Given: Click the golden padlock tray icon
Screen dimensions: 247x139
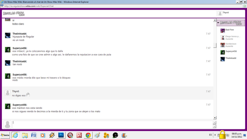Looking at the screenshot, I should click(x=222, y=135).
